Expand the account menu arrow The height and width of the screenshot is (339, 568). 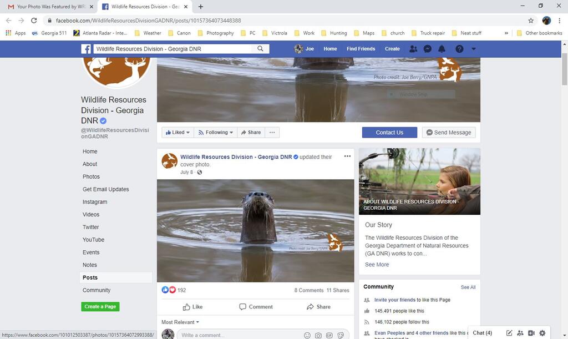tap(474, 49)
